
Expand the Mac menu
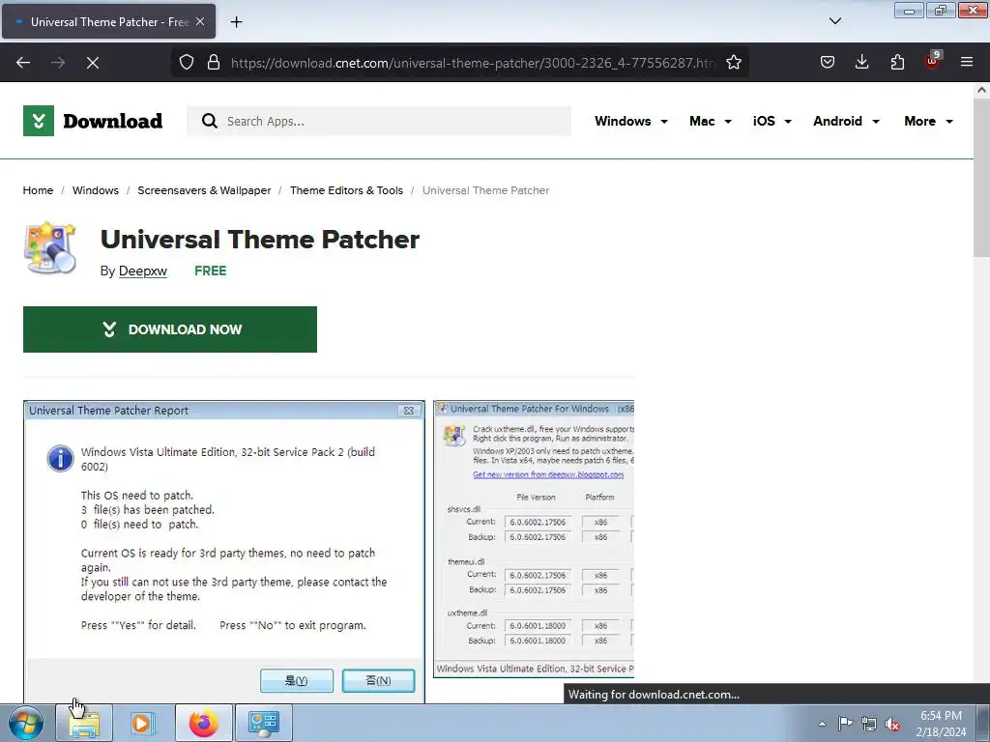pyautogui.click(x=711, y=121)
